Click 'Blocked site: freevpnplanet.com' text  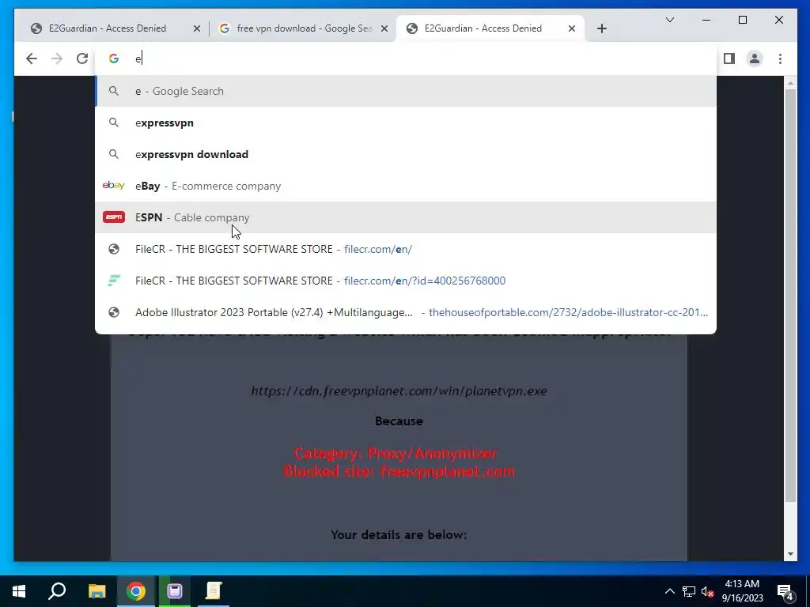pos(399,471)
